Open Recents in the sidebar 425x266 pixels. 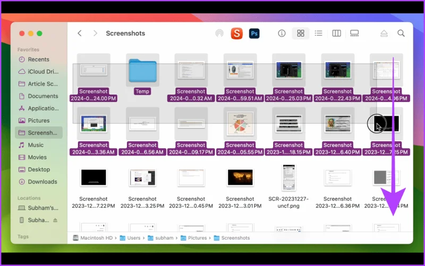[39, 59]
